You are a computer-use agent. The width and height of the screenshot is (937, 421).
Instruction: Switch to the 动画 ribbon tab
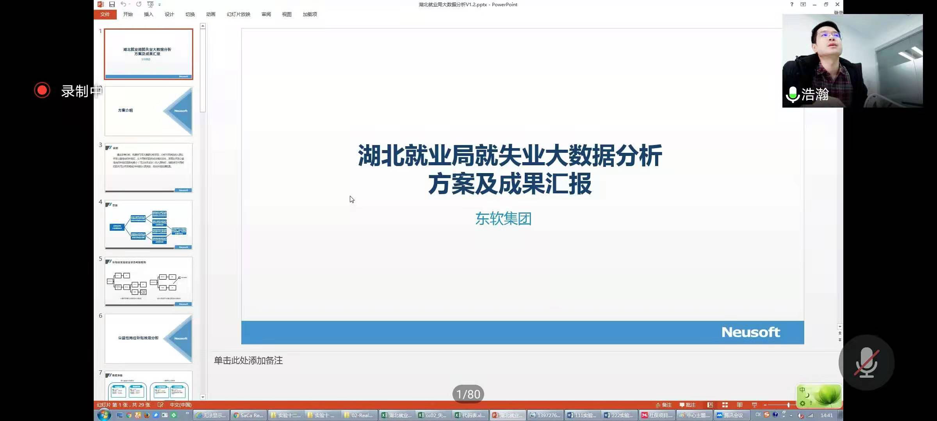click(210, 14)
